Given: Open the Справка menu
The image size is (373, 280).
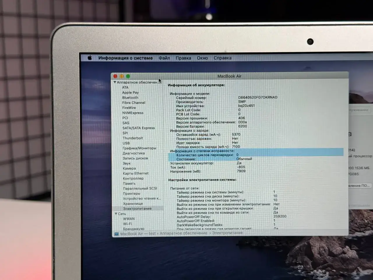Looking at the screenshot, I should pos(222,58).
